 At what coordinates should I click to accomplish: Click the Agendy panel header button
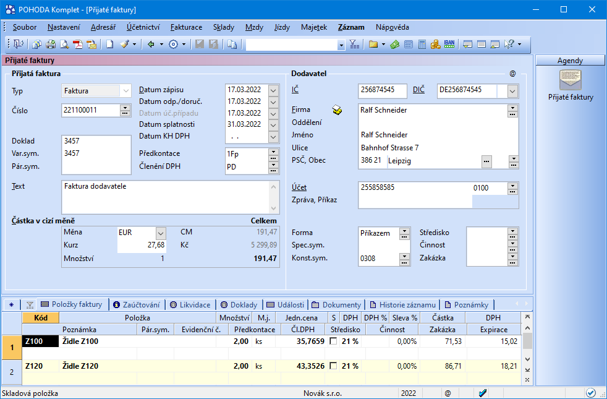(x=570, y=61)
